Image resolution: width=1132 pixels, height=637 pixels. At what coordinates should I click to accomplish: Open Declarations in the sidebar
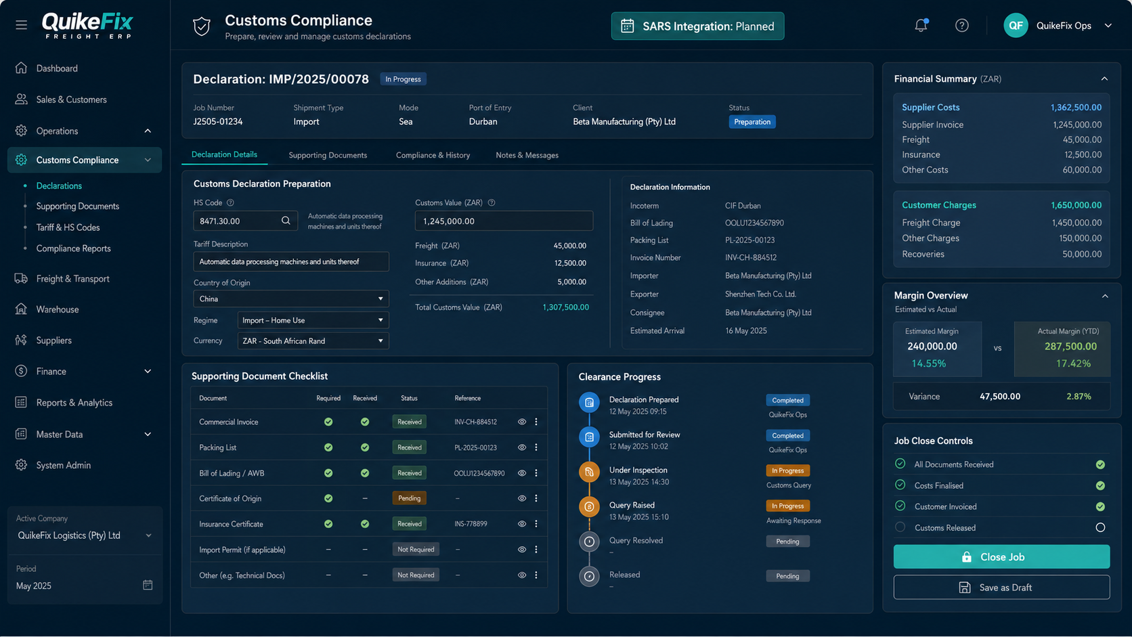click(59, 185)
